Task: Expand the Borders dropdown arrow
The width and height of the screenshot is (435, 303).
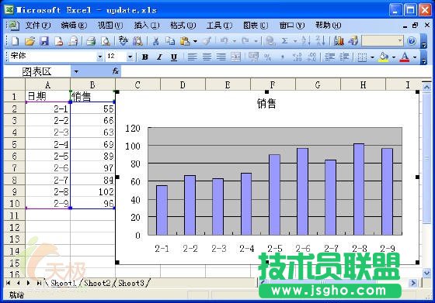Action: tap(372, 57)
